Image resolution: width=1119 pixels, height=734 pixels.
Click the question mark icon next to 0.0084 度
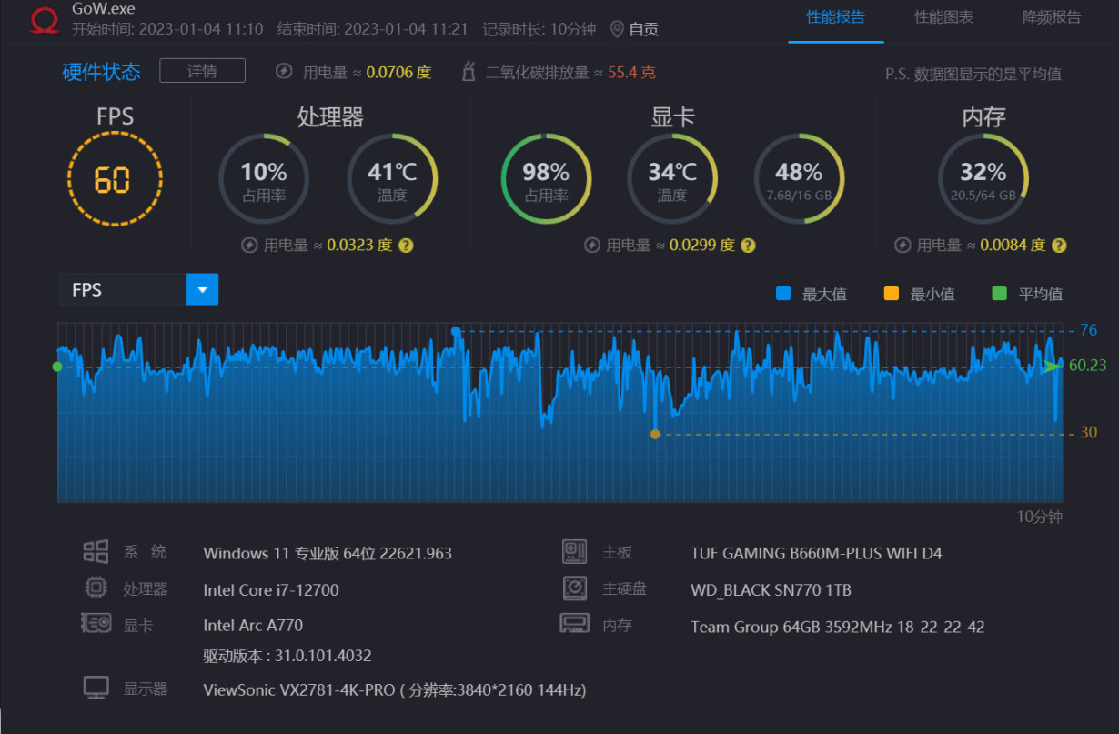click(1059, 246)
